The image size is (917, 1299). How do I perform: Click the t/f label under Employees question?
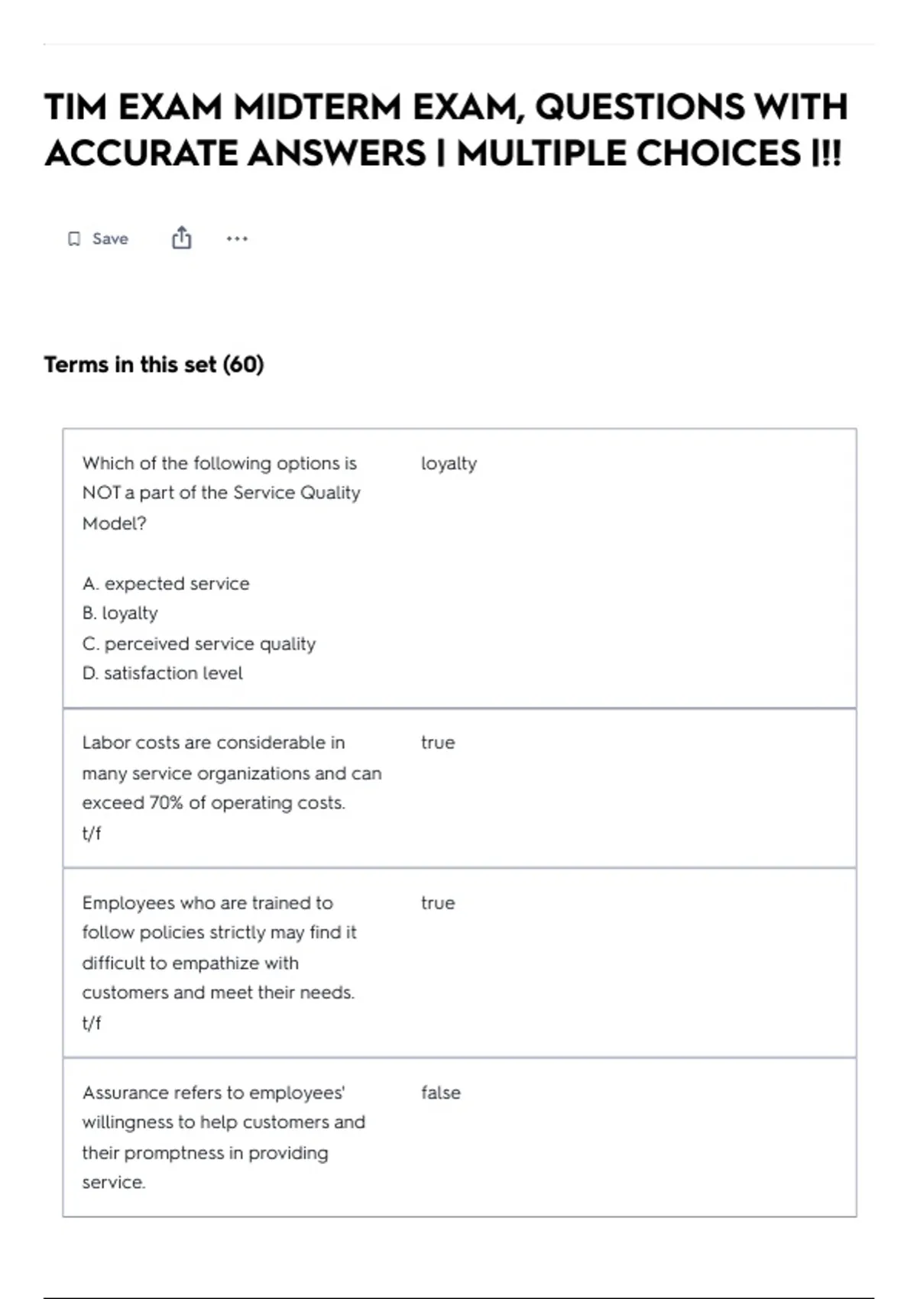point(92,1022)
